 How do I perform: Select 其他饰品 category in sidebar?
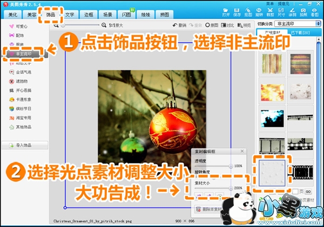pyautogui.click(x=23, y=127)
